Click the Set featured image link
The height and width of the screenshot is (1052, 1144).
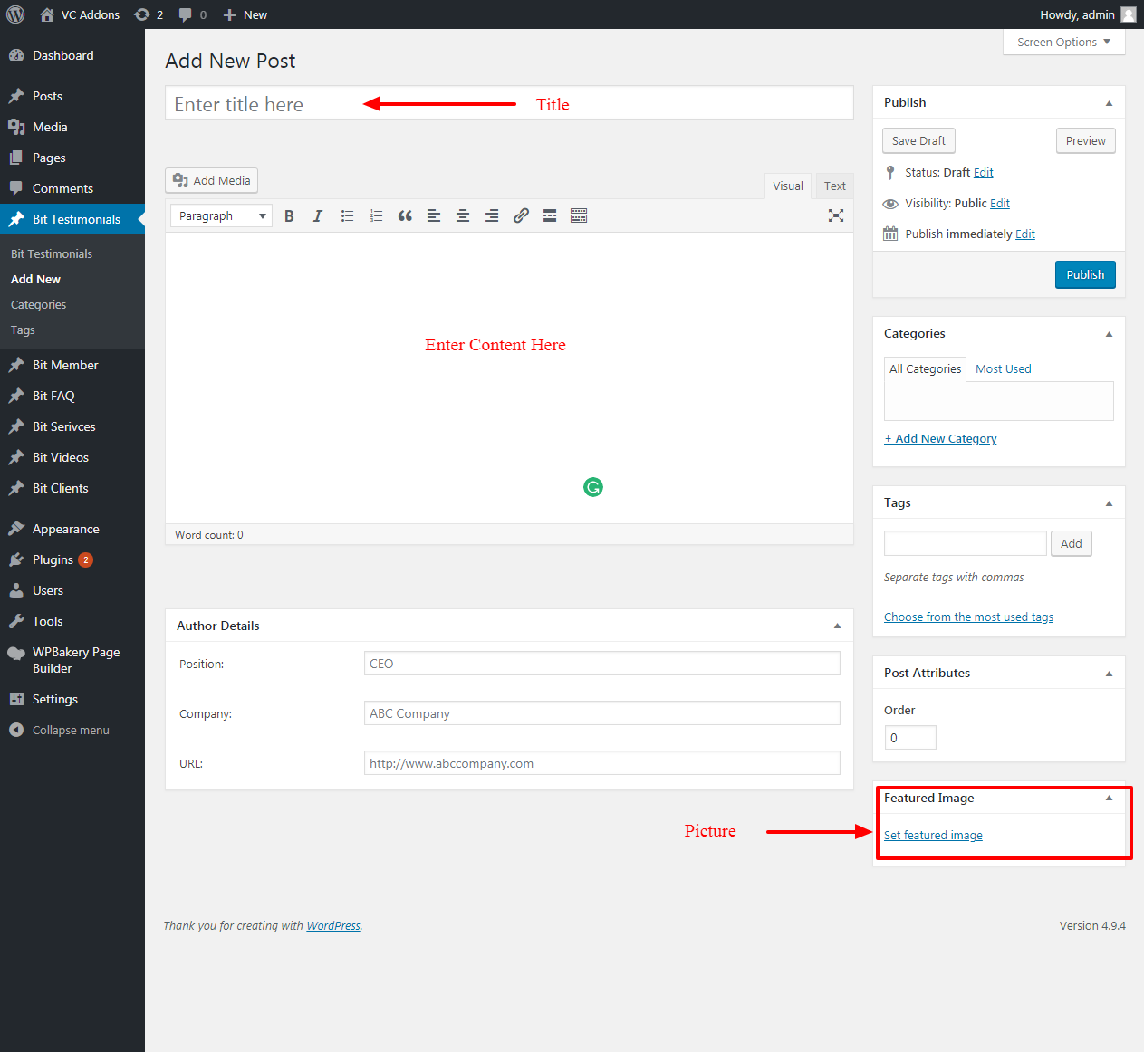[933, 836]
